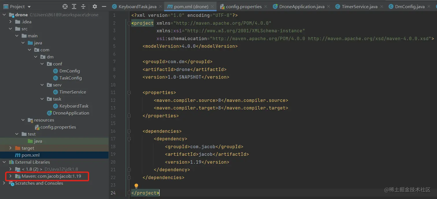Collapse the main folder
437x199 pixels.
pos(17,36)
